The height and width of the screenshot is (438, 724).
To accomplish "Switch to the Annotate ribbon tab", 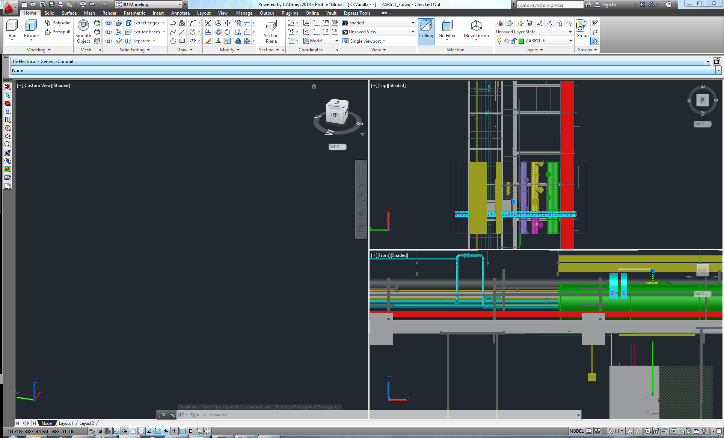I will 180,13.
